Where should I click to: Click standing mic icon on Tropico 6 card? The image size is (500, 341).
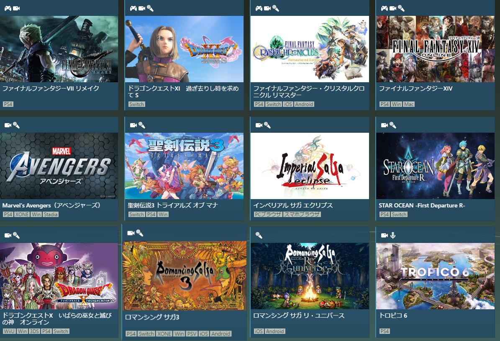pyautogui.click(x=393, y=235)
